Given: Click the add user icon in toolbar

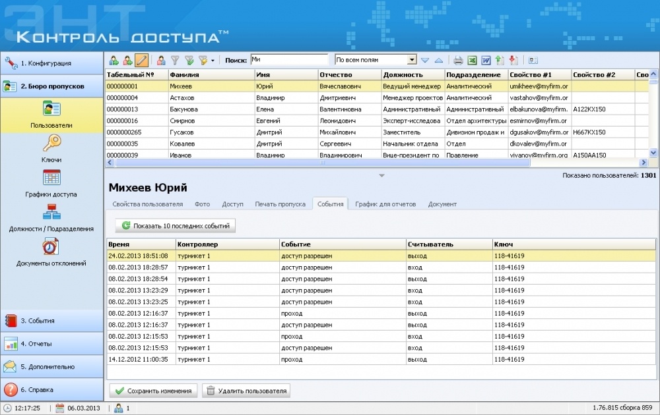Looking at the screenshot, I should tap(114, 61).
